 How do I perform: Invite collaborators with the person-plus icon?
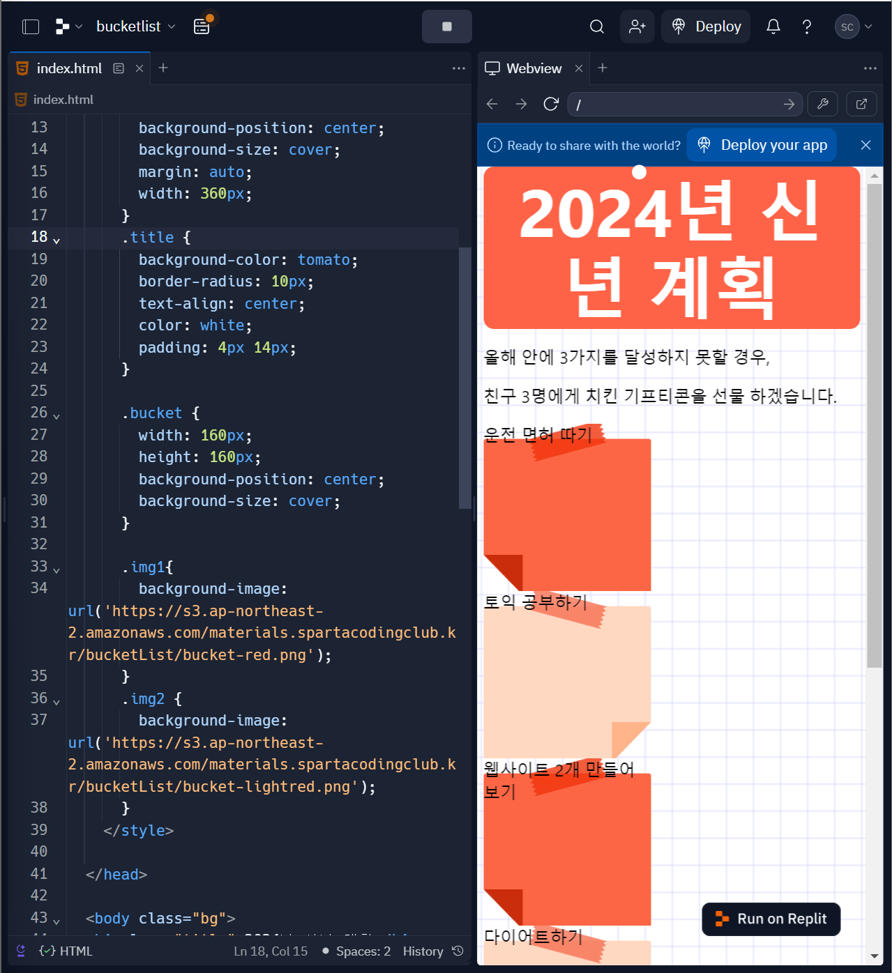coord(637,26)
